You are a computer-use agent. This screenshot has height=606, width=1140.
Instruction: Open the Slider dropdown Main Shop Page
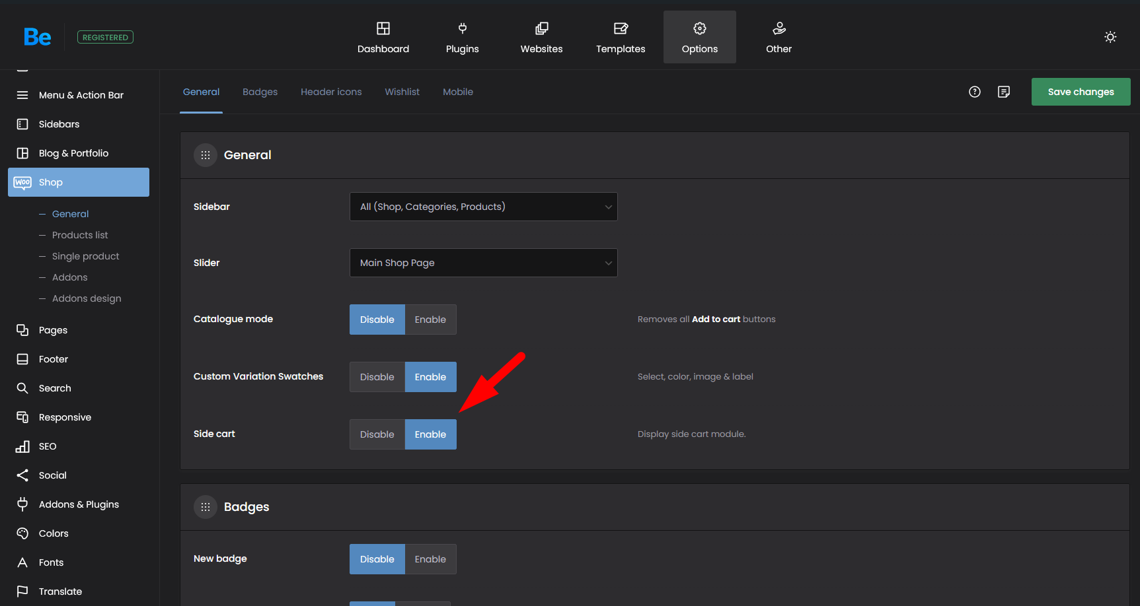(484, 263)
